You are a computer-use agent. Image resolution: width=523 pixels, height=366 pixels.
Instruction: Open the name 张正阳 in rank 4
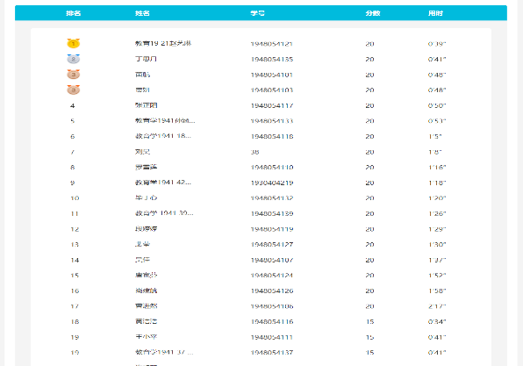coord(146,105)
